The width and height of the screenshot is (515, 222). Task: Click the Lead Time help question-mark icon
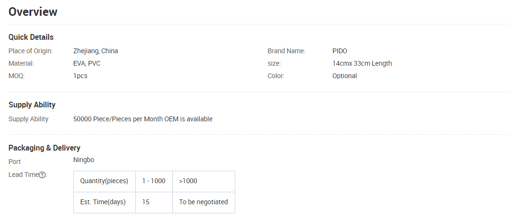(x=42, y=175)
